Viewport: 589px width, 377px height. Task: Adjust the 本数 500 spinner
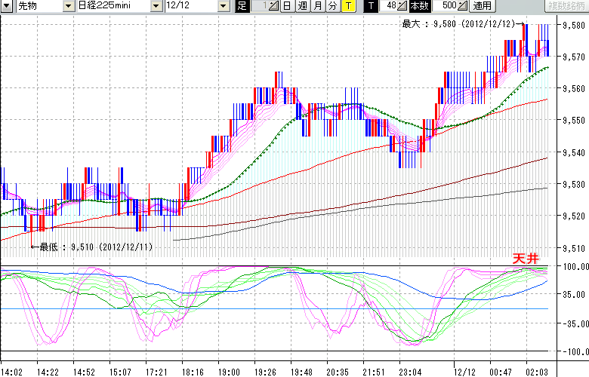(x=462, y=6)
